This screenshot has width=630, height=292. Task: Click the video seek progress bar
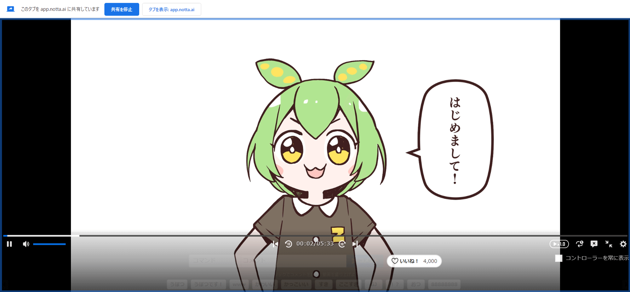315,235
